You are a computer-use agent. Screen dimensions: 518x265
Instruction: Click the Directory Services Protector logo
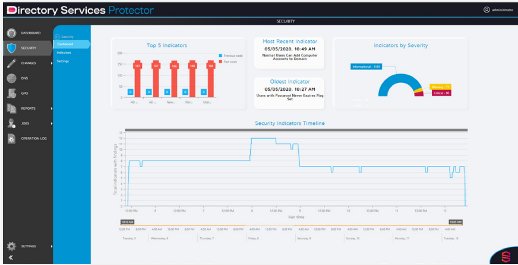(80, 10)
